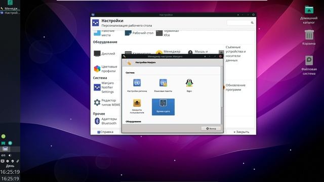Open Менеджер item in Оборудование section
Image resolution: width=324 pixels, height=182 pixels.
tap(168, 52)
